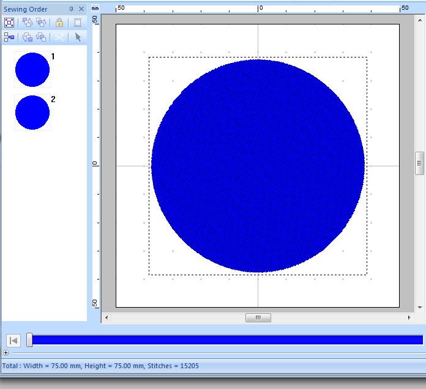This screenshot has height=389, width=426.
Task: Select sewing order thumbnail 2
Action: (32, 113)
